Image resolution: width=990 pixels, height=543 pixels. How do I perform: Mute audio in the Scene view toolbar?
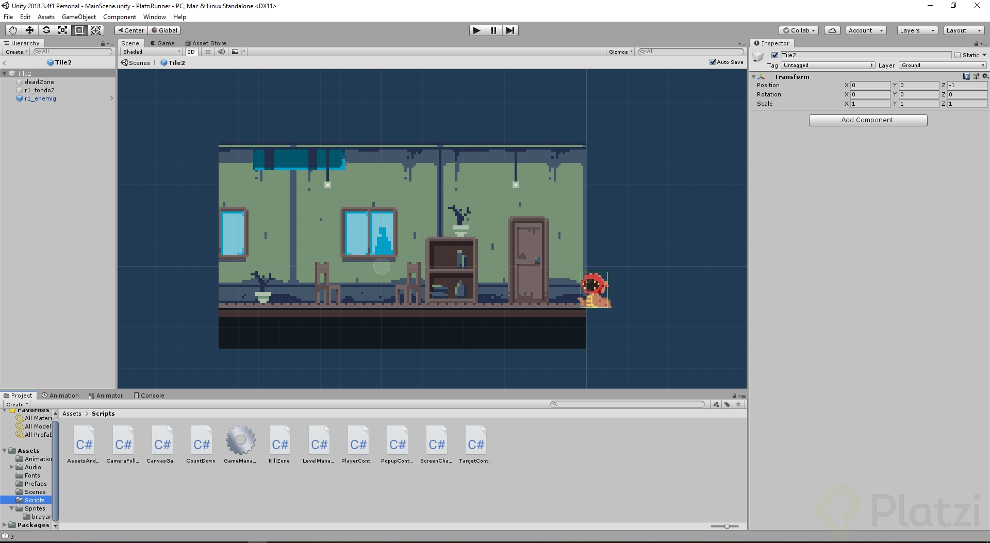221,52
